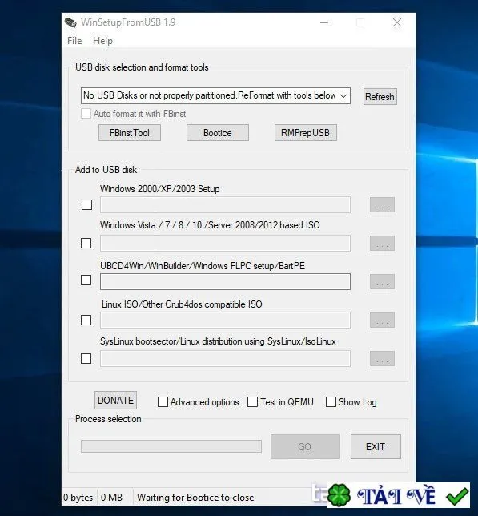Click the Refresh button

pyautogui.click(x=380, y=97)
